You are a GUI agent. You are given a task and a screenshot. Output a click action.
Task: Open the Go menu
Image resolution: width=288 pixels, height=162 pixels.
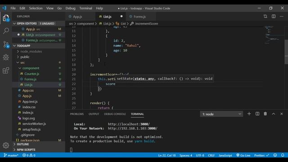tap(59, 8)
